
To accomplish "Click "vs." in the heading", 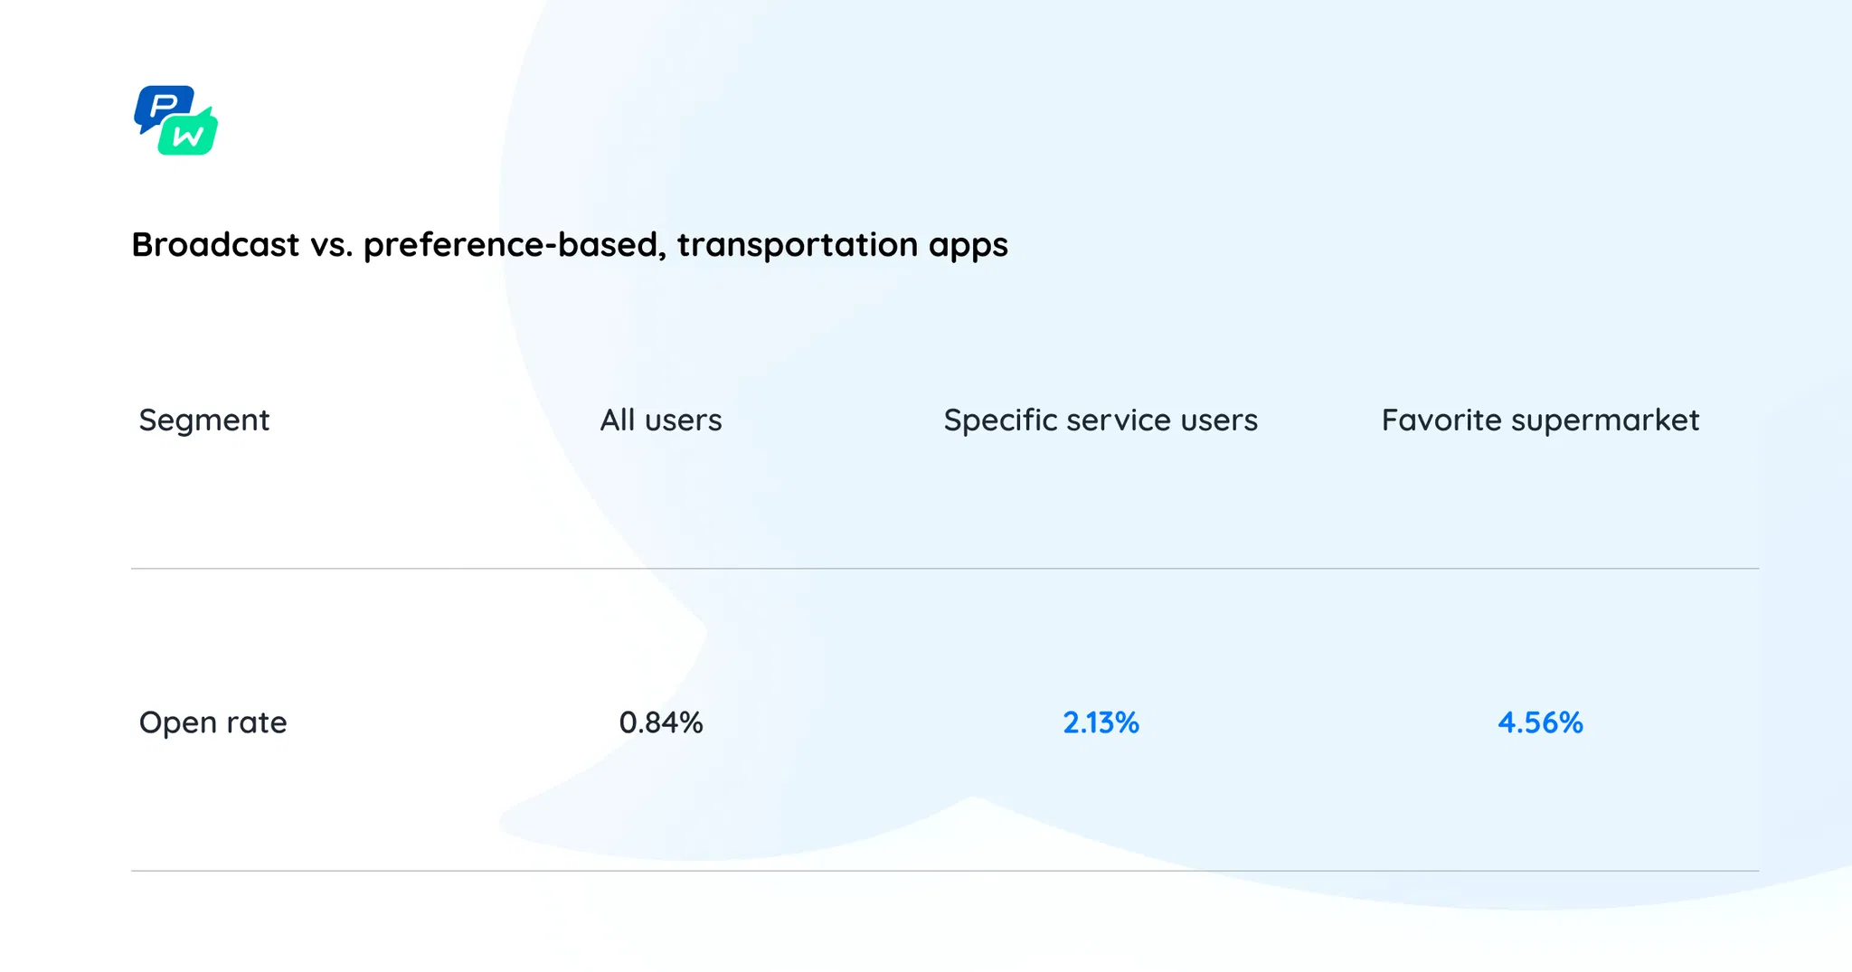I will [x=331, y=245].
